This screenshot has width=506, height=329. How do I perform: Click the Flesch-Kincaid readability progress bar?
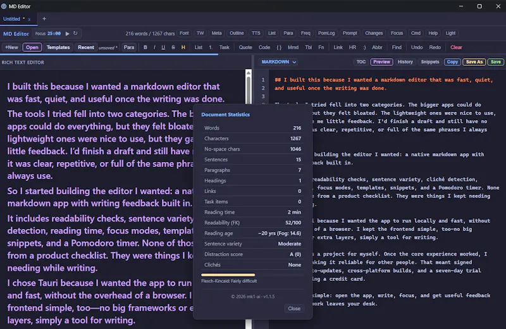tap(252, 275)
